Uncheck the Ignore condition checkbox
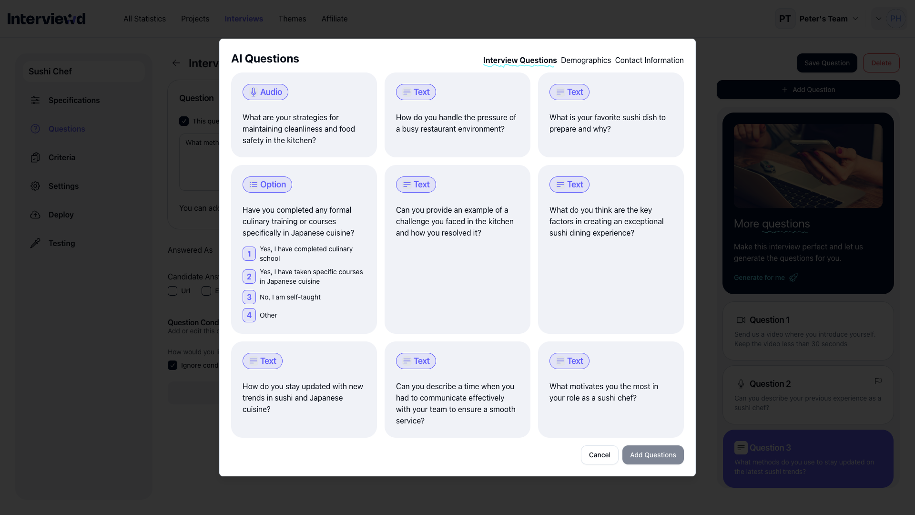The image size is (915, 515). coord(173,365)
